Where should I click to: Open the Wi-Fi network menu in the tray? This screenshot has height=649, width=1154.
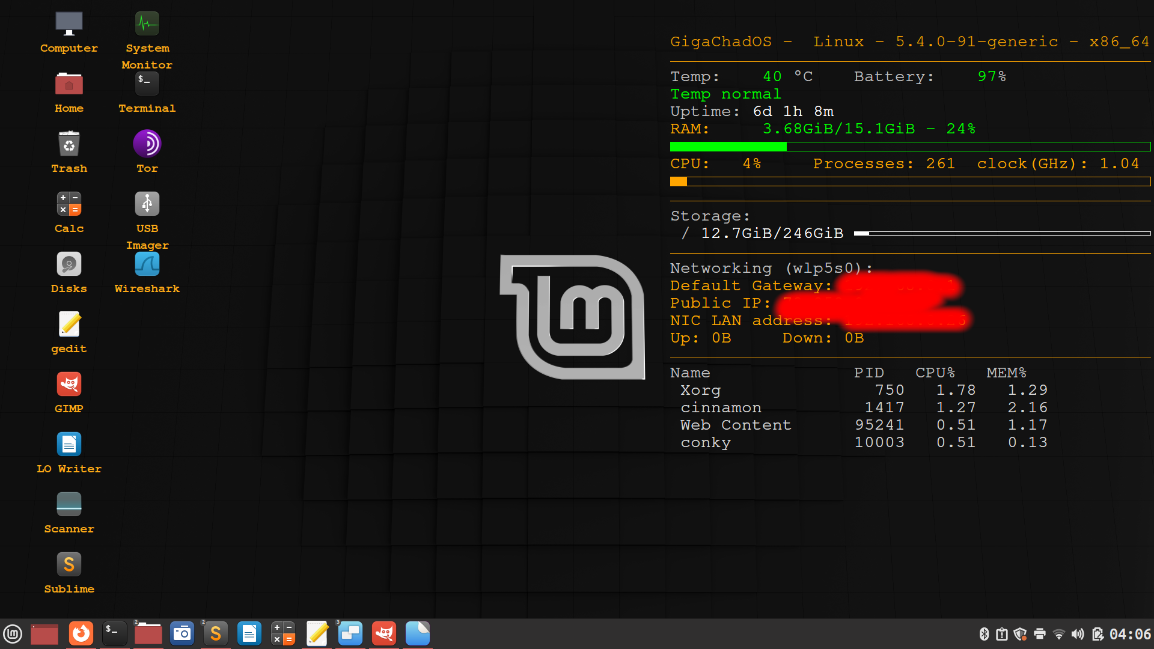point(1058,633)
